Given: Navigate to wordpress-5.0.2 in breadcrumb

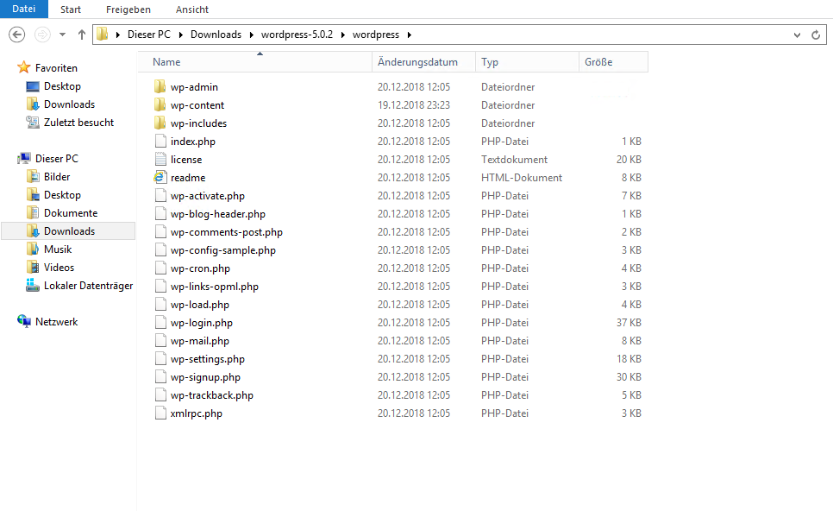Looking at the screenshot, I should click(297, 35).
